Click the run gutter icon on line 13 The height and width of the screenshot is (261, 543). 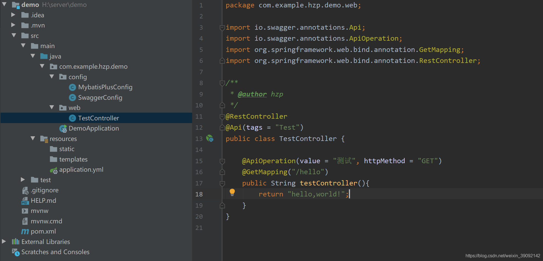click(210, 139)
